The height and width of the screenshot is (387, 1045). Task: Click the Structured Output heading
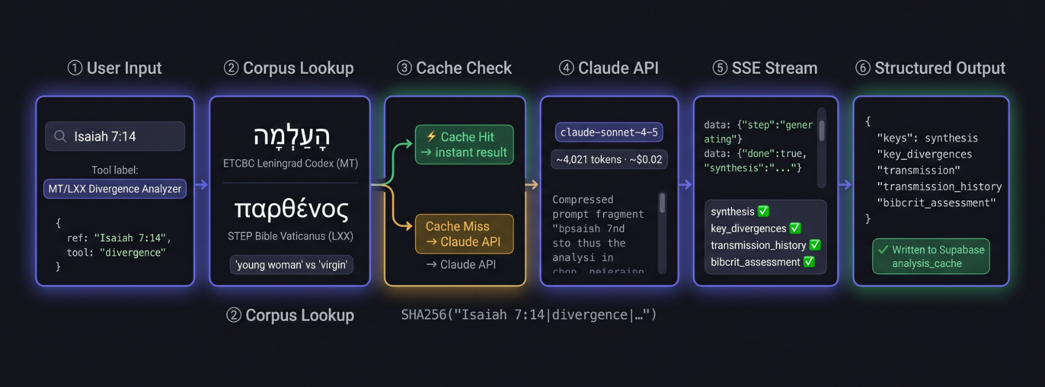(x=930, y=68)
